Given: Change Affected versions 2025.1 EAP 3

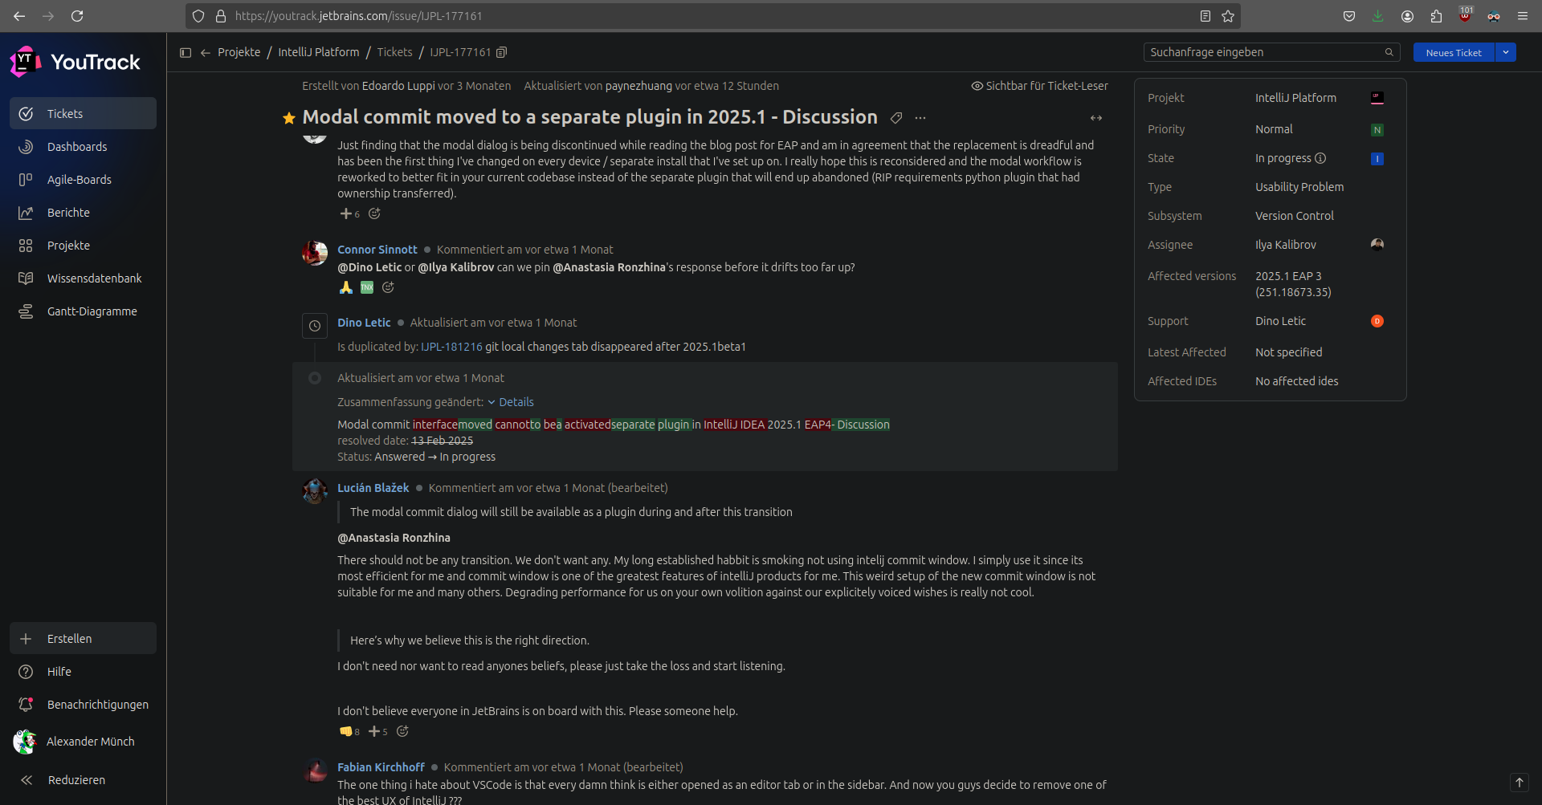Looking at the screenshot, I should coord(1293,284).
